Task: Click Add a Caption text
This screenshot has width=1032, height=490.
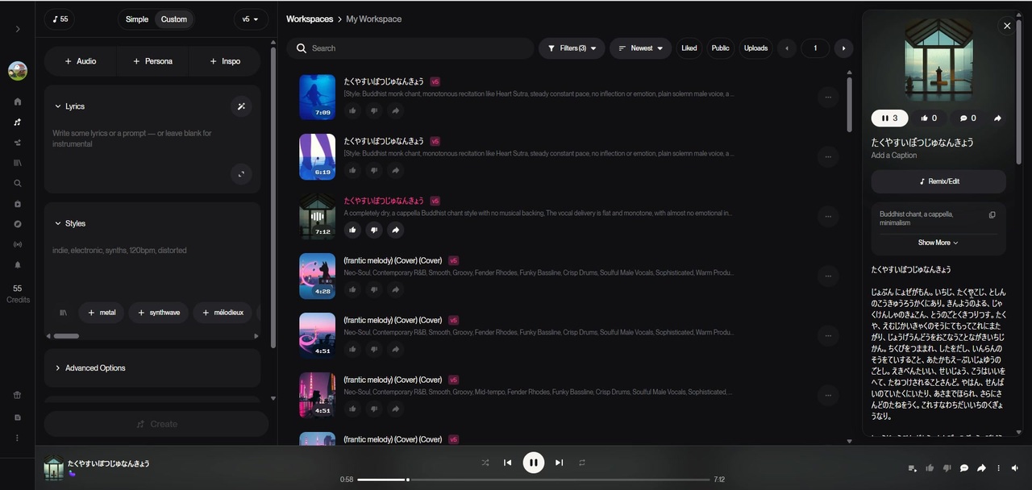Action: [894, 156]
